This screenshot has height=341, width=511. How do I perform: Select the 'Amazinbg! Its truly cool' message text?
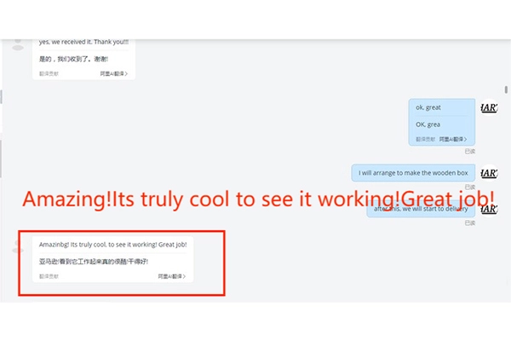[113, 245]
